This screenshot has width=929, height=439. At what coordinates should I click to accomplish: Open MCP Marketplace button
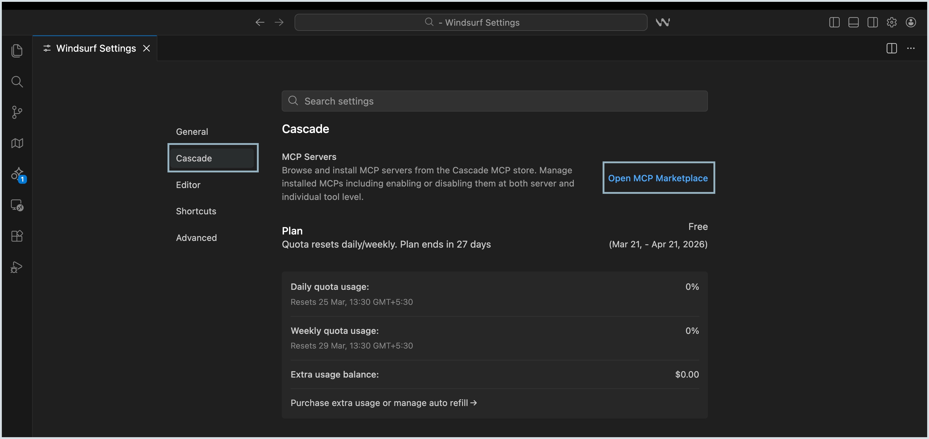(658, 178)
